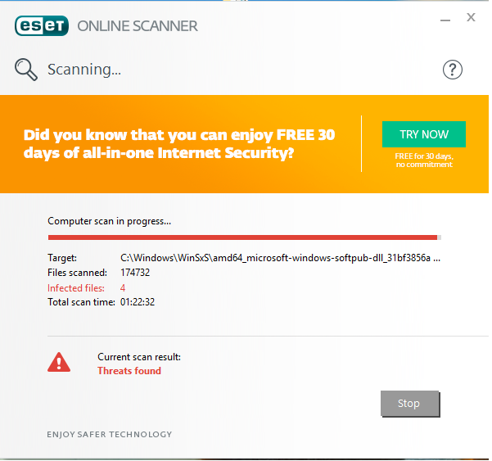Click the 'Scanning...' status heading
Viewport: 492px width, 461px height.
tap(84, 70)
